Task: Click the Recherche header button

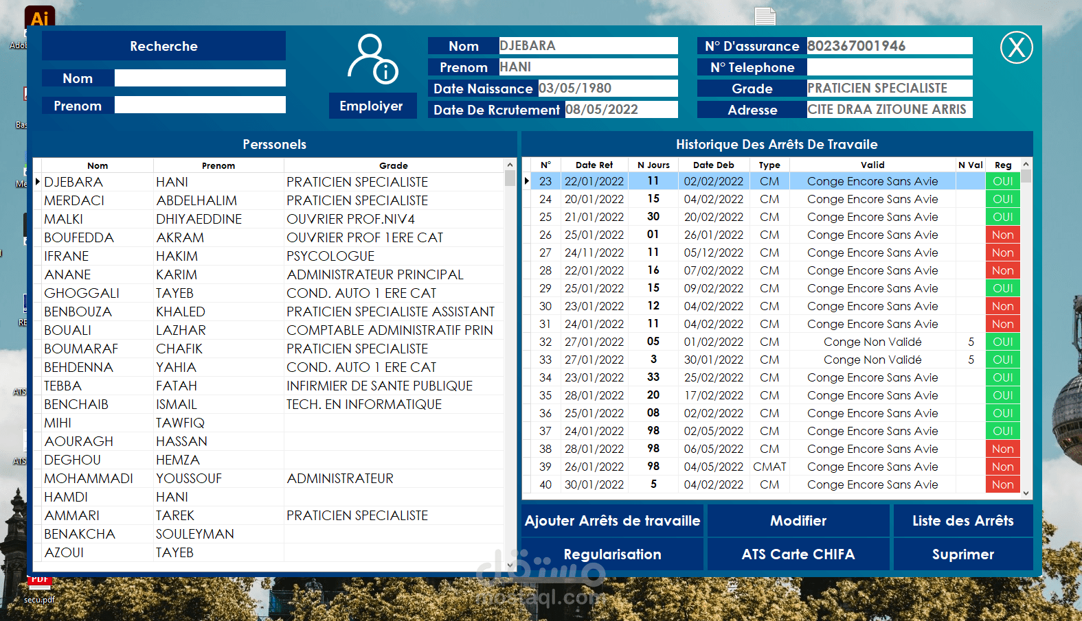Action: [164, 46]
